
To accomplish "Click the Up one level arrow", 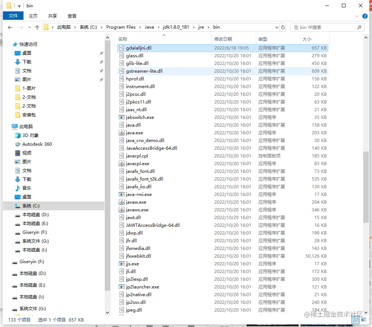I will point(37,28).
